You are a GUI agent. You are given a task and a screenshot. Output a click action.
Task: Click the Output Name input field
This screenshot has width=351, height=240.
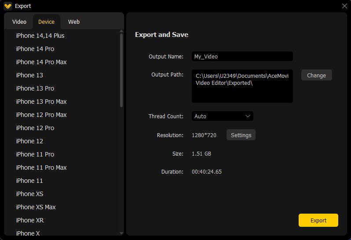tap(242, 56)
